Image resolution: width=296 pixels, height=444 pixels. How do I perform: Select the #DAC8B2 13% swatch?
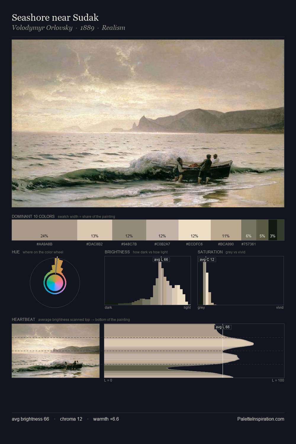[95, 230]
